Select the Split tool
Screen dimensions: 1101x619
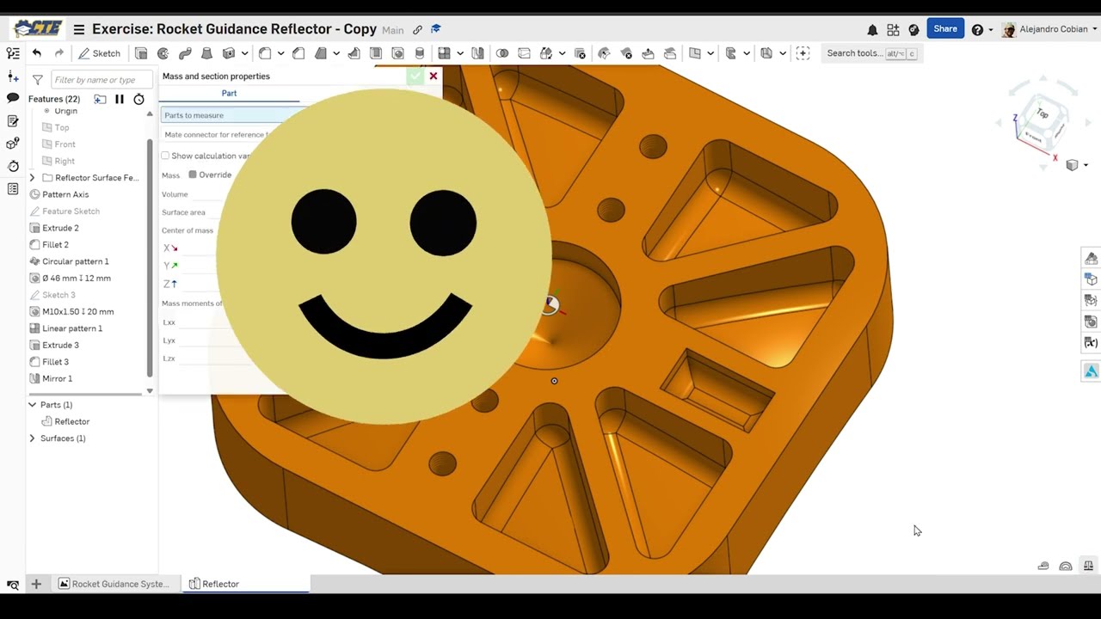(524, 53)
